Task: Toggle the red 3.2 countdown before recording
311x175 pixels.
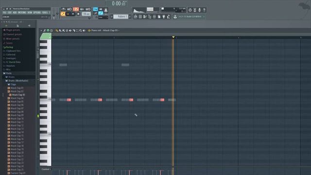Action: (x=76, y=9)
